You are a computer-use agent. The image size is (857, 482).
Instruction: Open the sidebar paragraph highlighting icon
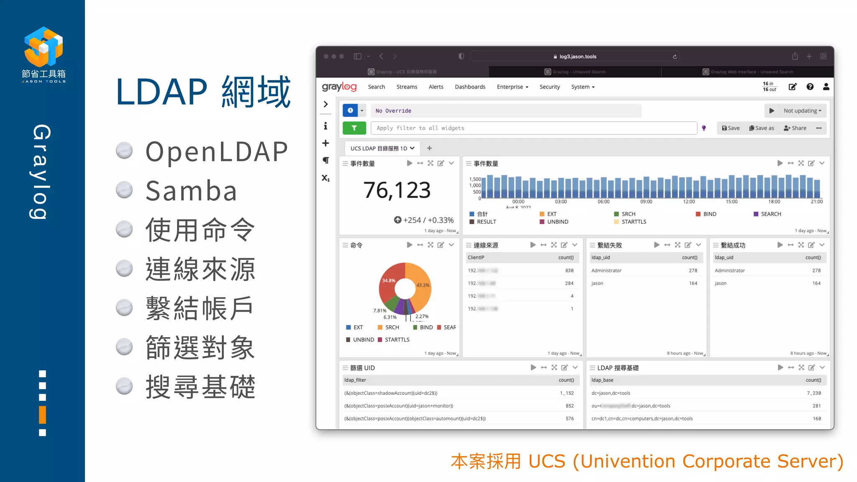[326, 160]
